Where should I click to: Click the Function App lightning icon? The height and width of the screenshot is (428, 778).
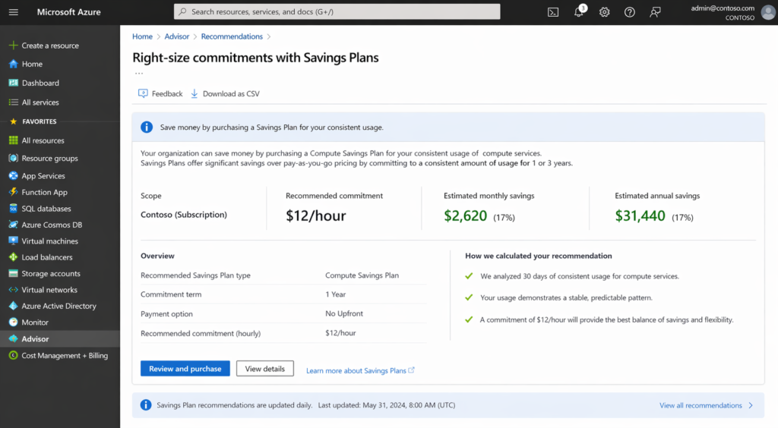click(x=14, y=192)
